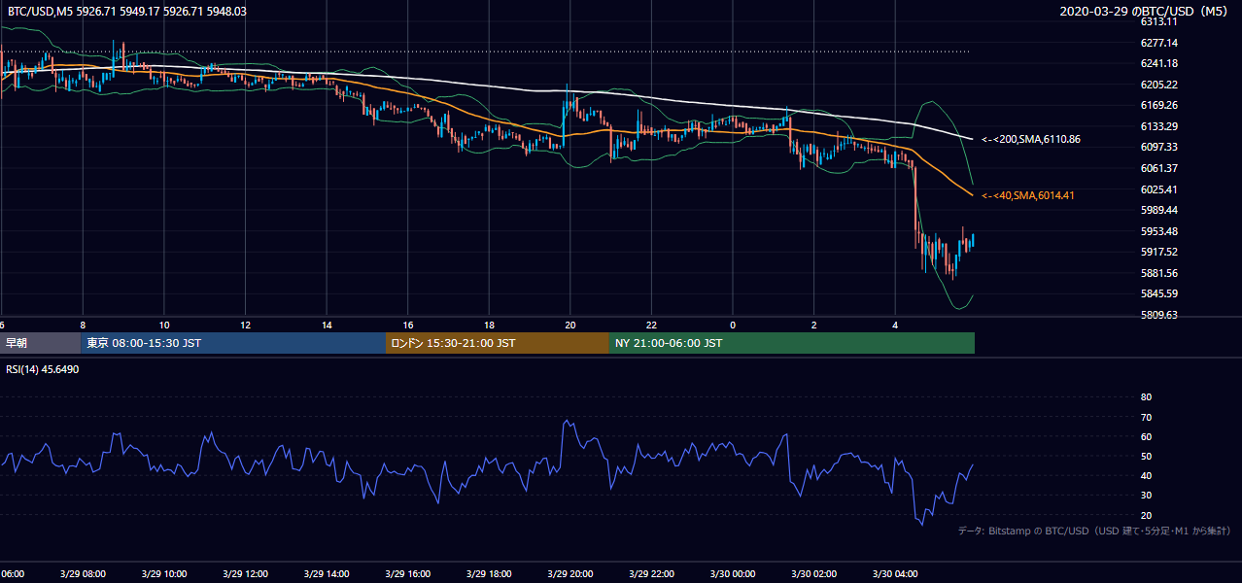Click RSI scale value 40
This screenshot has width=1242, height=583.
pos(1146,475)
